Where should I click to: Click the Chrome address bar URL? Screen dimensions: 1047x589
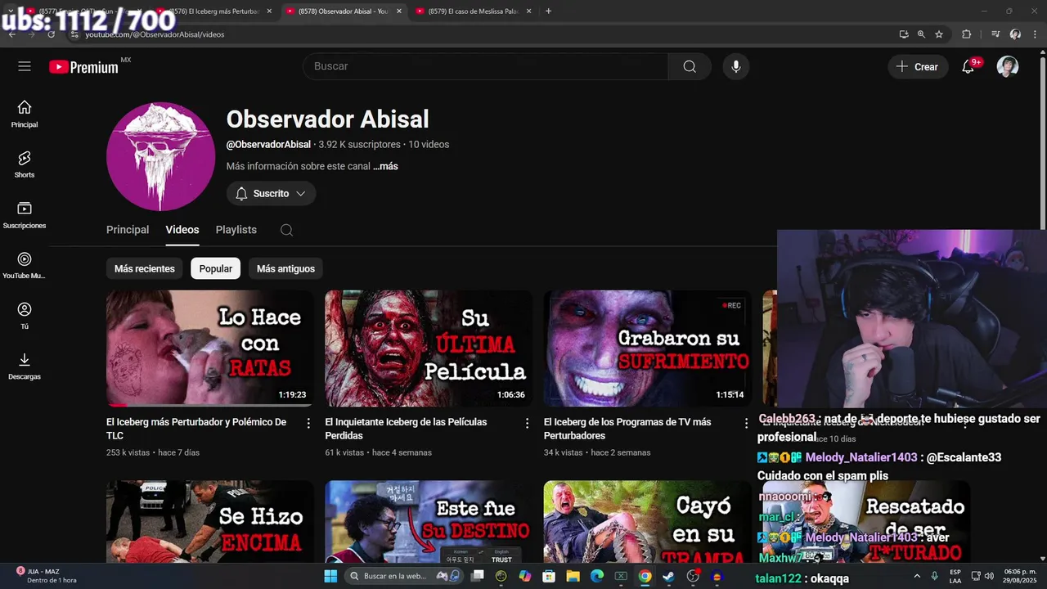click(x=155, y=34)
